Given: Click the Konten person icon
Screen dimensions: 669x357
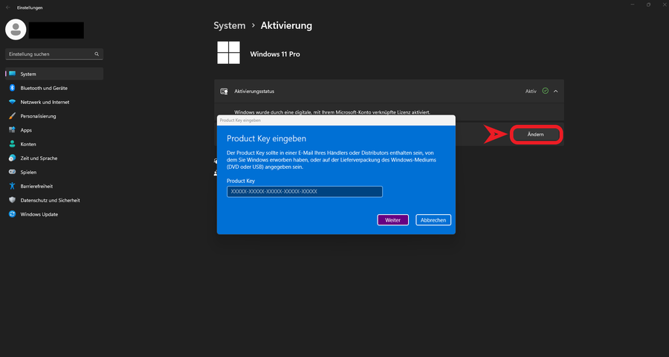Looking at the screenshot, I should coord(13,144).
